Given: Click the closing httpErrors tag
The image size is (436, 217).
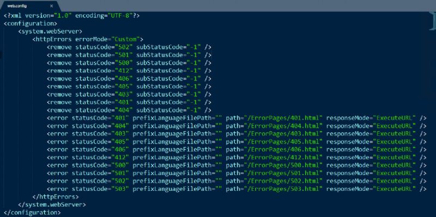Looking at the screenshot, I should coord(56,197).
